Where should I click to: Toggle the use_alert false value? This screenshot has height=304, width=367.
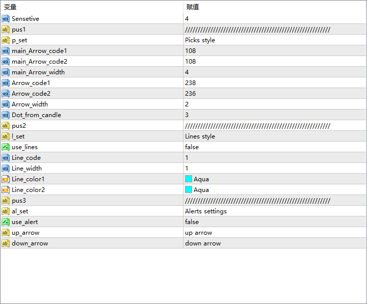coord(192,222)
